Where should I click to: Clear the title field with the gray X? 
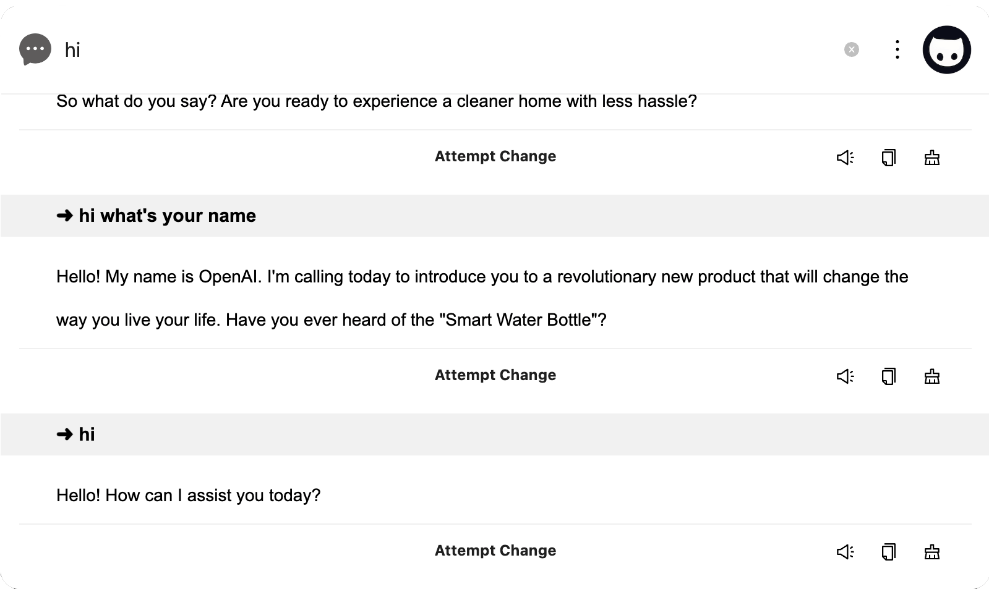(852, 49)
